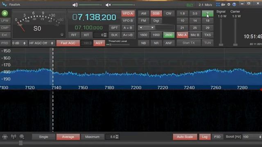
Task: Click the BUY link
Action: (x=190, y=5)
